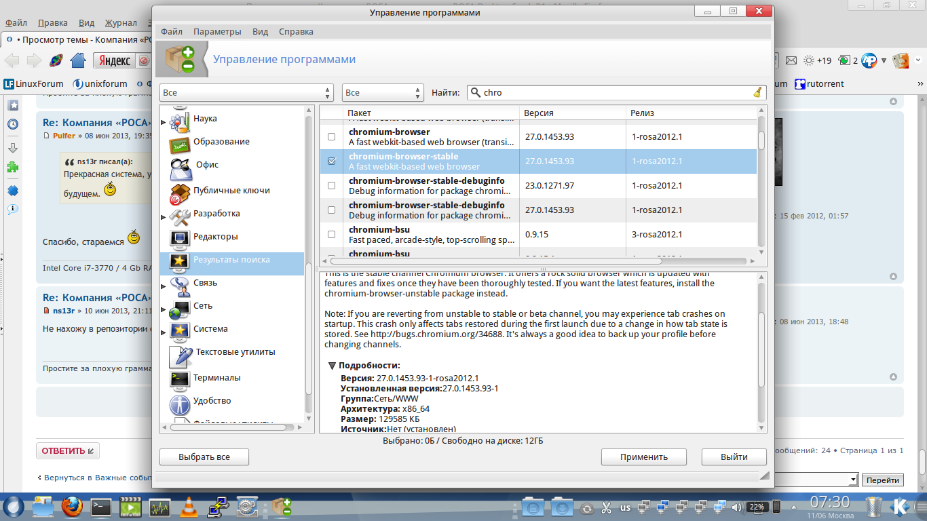Expand the Наука category tree arrow

[x=164, y=122]
